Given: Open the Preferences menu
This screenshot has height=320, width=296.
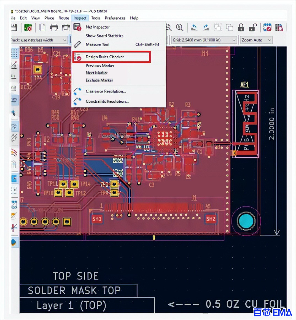Looking at the screenshot, I should (115, 18).
